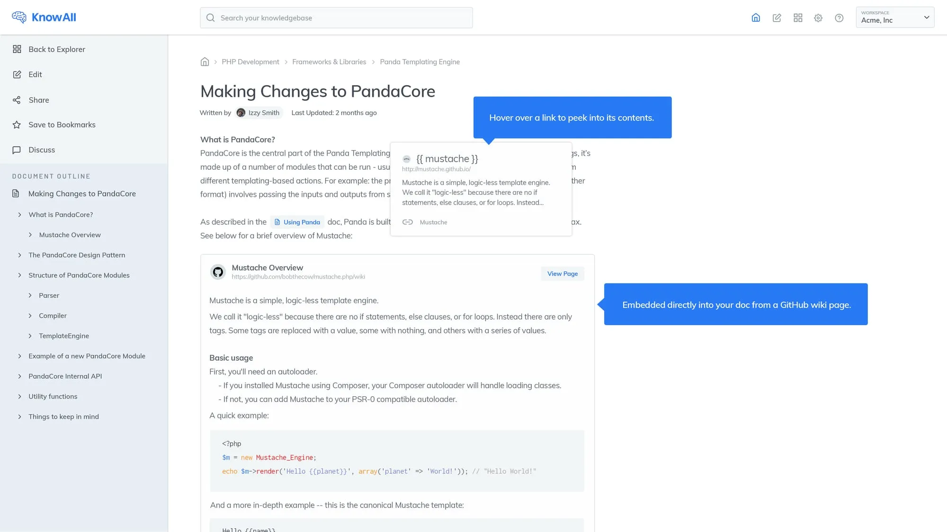Expand The PandaCore Design Pattern chevron
The width and height of the screenshot is (947, 532).
click(x=19, y=255)
